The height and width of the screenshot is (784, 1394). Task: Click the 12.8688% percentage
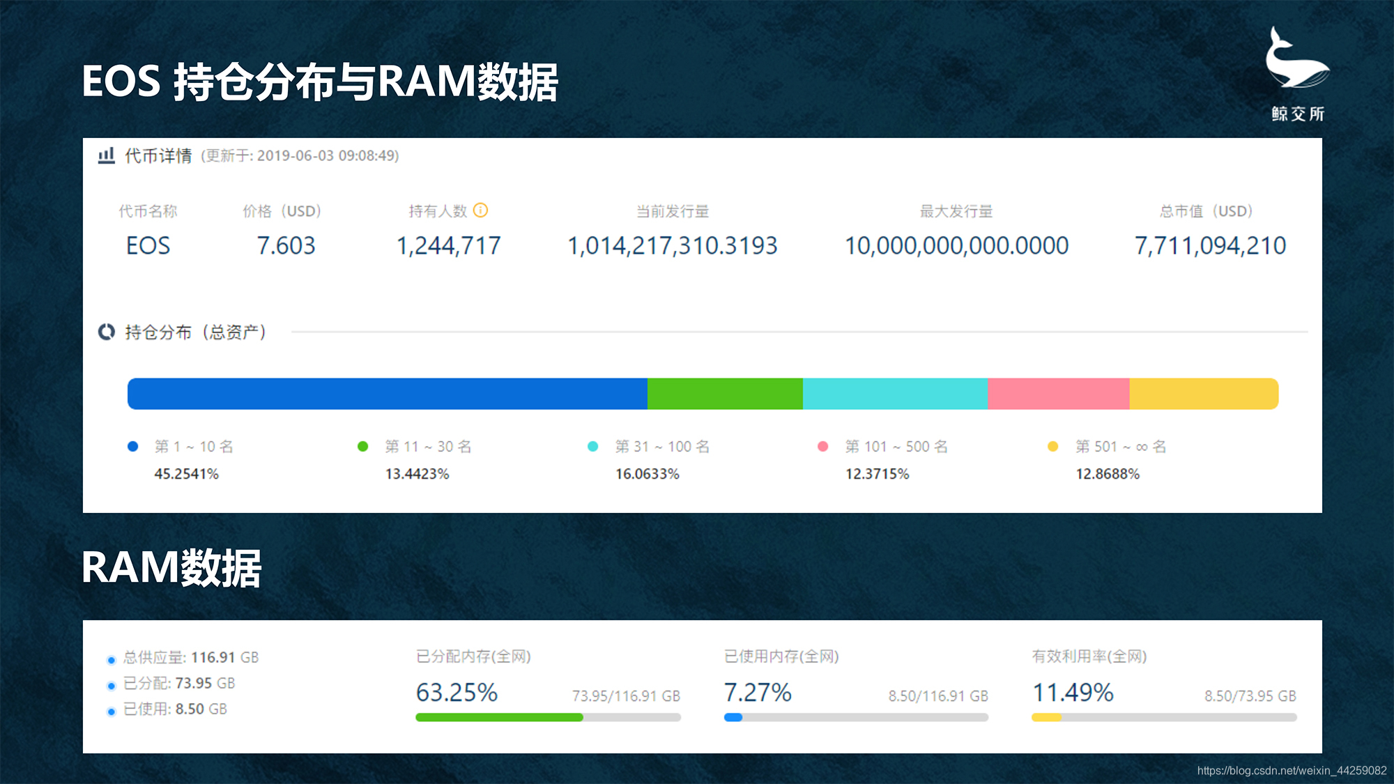pyautogui.click(x=1108, y=474)
